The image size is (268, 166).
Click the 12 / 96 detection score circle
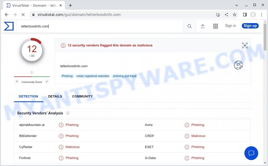click(32, 51)
